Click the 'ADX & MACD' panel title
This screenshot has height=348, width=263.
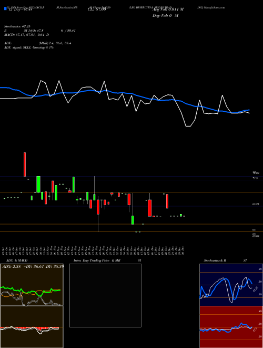pyautogui.click(x=16, y=260)
